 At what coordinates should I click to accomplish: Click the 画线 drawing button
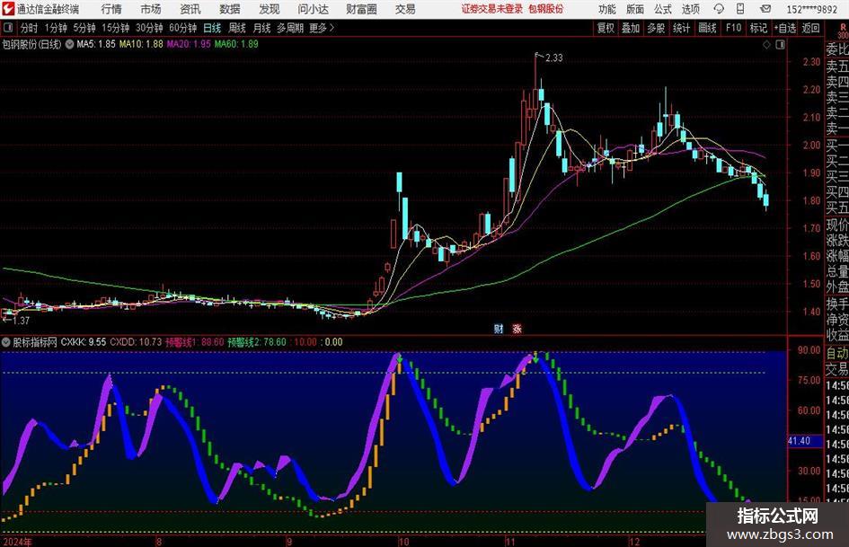pos(707,28)
